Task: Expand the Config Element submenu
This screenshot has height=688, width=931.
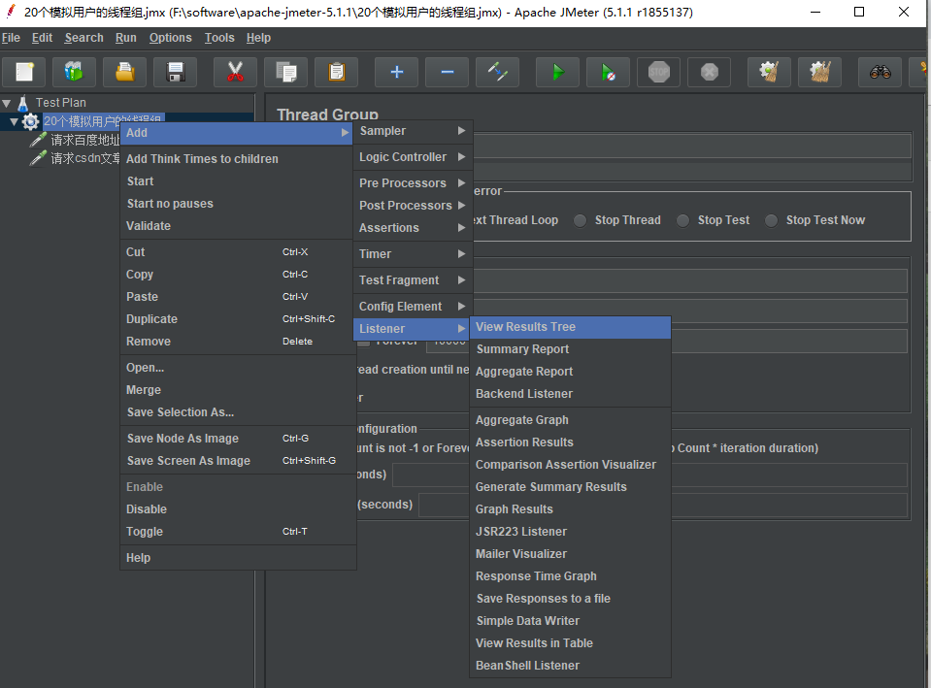Action: point(413,307)
